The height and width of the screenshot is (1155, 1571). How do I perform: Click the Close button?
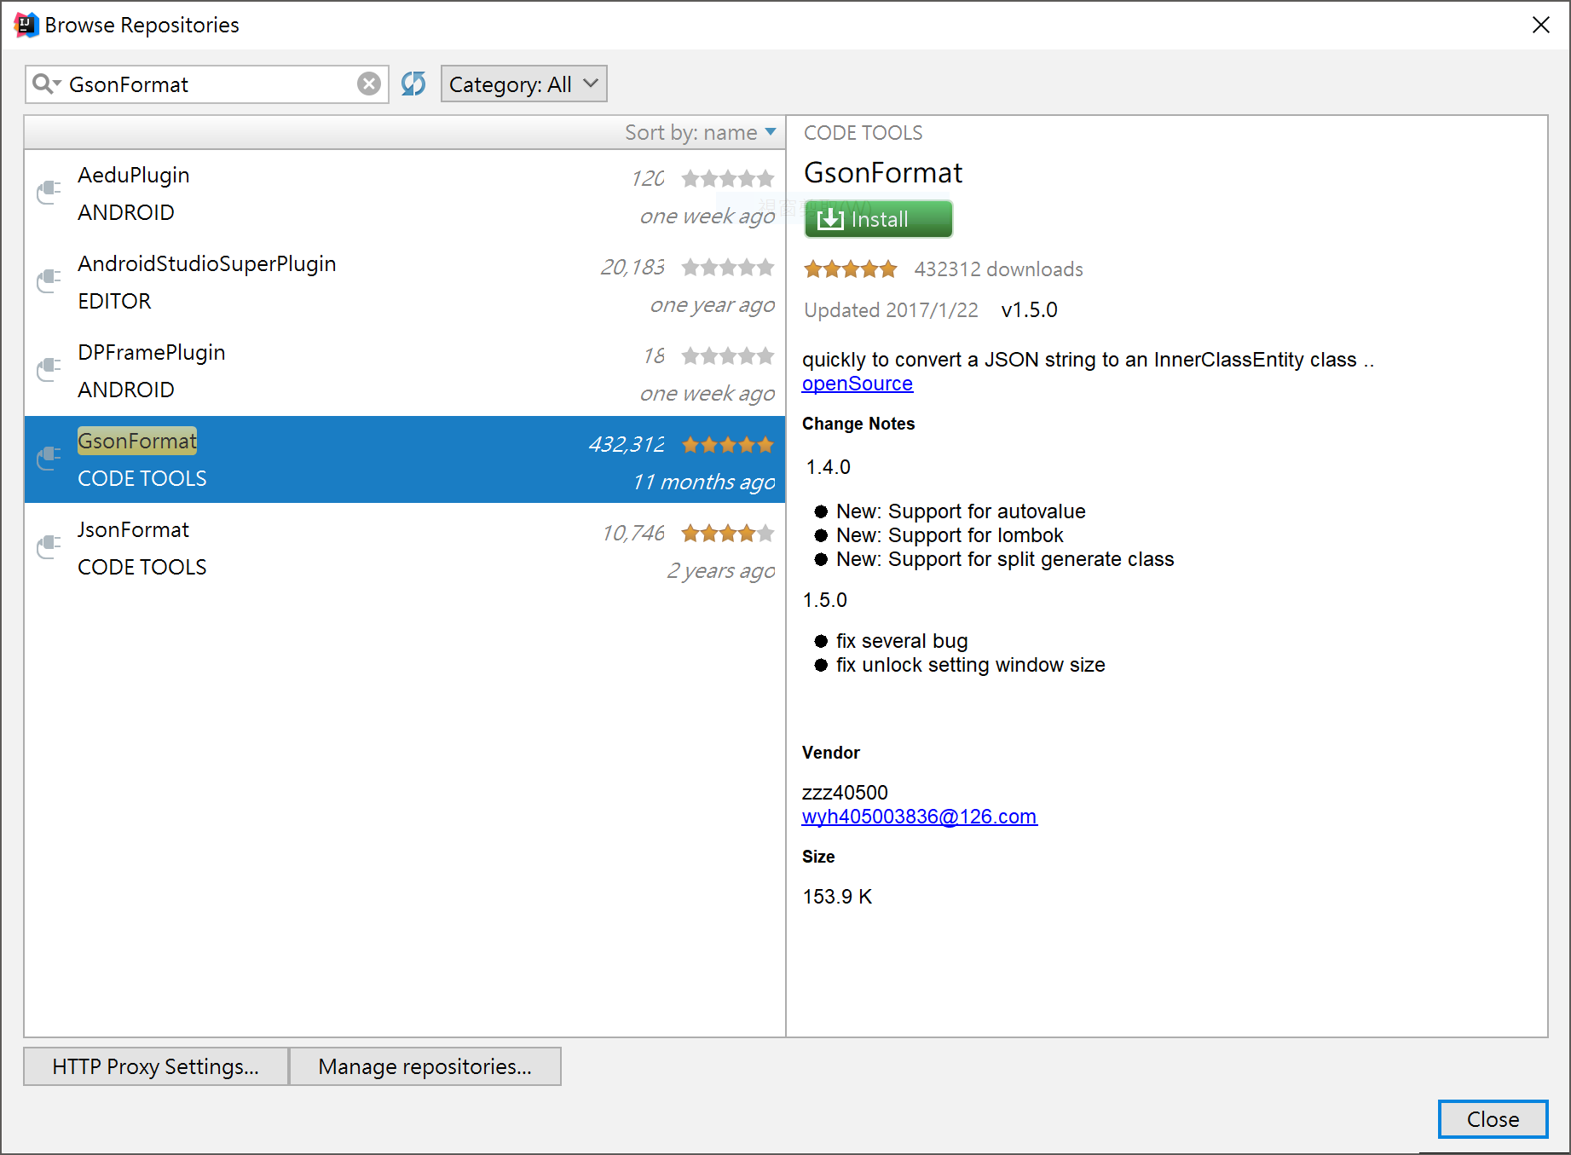[1493, 1119]
